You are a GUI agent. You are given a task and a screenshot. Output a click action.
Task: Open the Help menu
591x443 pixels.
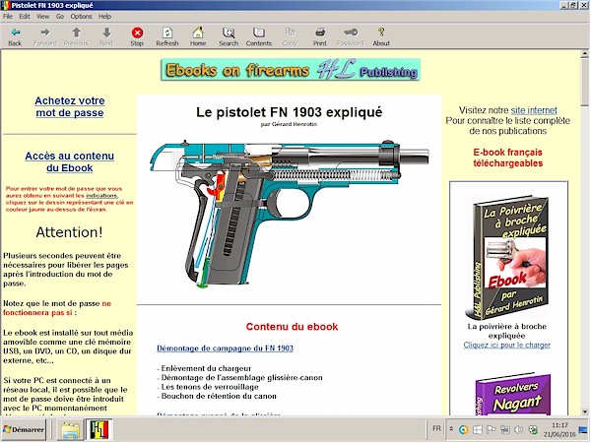pos(104,16)
